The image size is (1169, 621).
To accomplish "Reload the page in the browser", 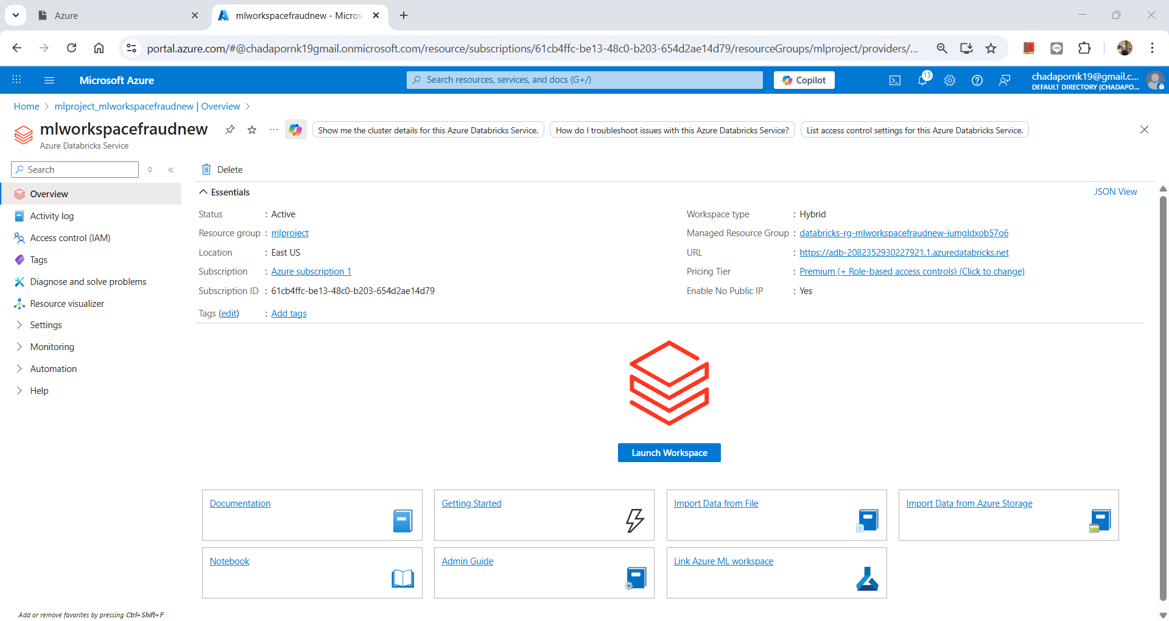I will click(71, 48).
